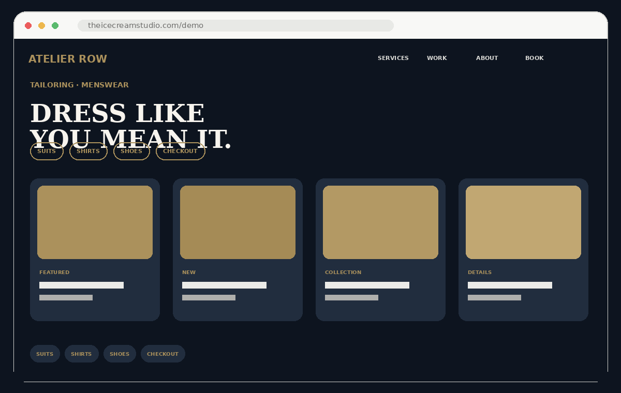Click the New card label
This screenshot has height=393, width=621.
click(189, 273)
